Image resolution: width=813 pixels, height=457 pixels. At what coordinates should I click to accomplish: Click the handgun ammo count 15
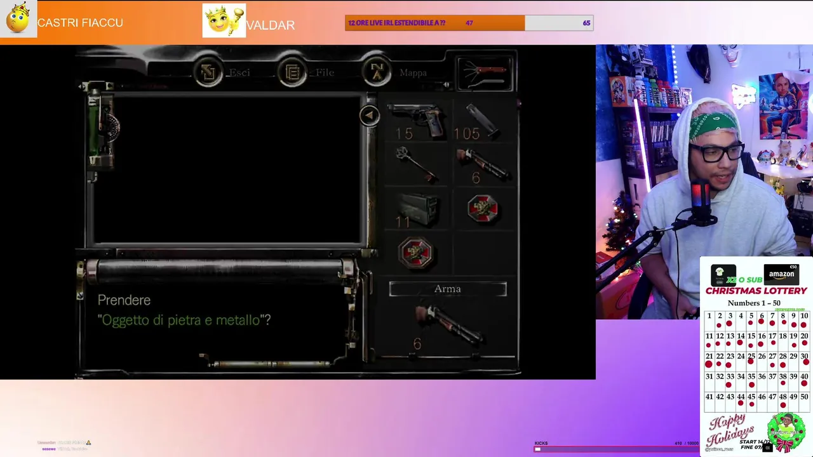coord(404,134)
